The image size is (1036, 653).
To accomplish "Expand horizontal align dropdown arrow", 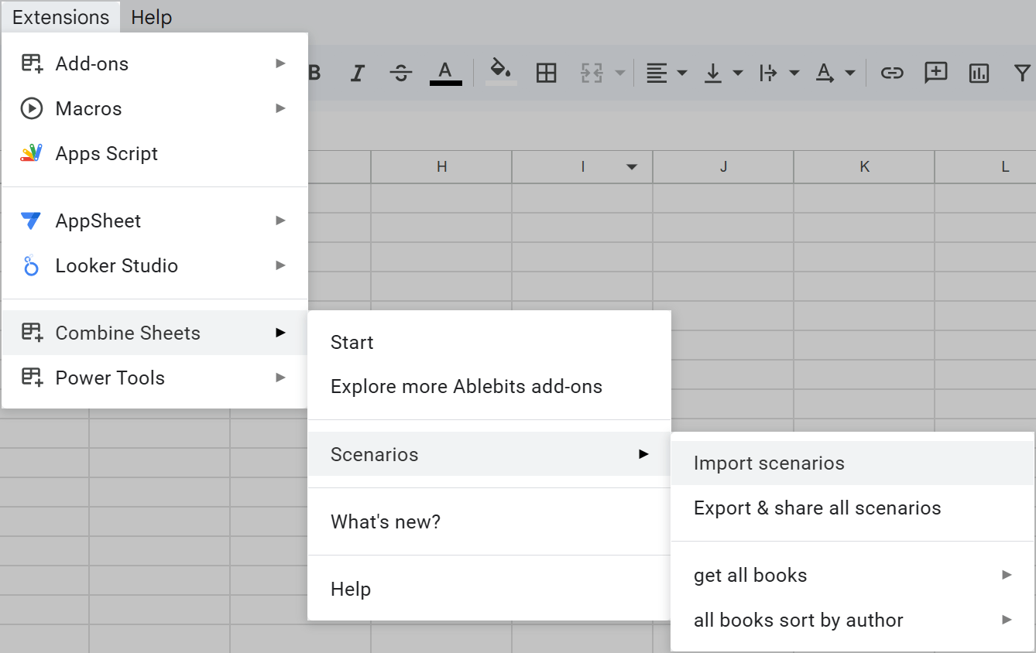I will 682,74.
